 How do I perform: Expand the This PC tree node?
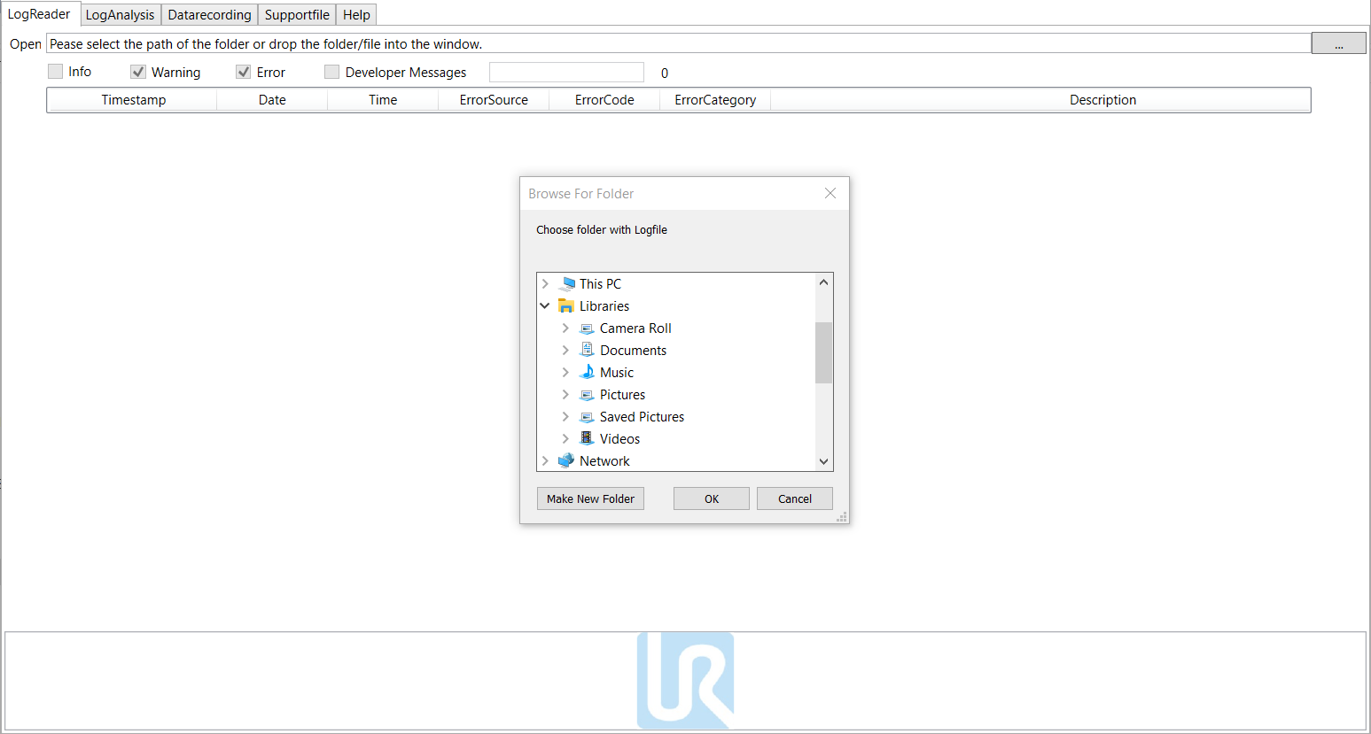click(545, 284)
